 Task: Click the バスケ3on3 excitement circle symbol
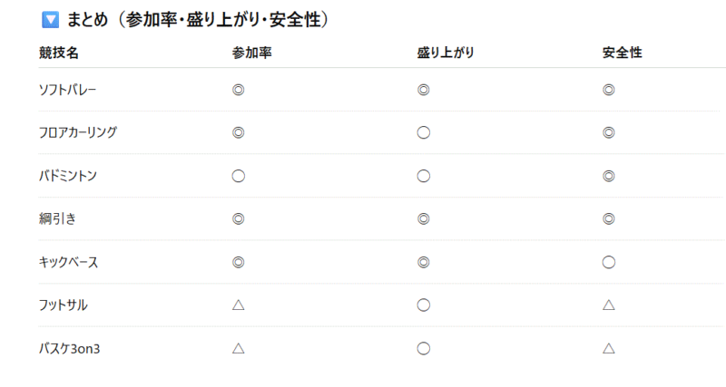point(423,348)
